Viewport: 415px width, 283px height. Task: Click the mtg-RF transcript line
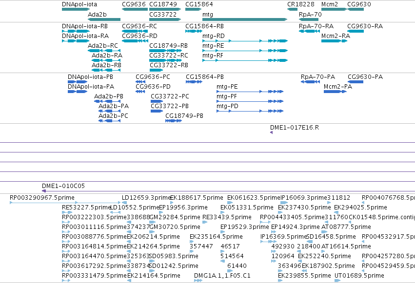pos(245,60)
